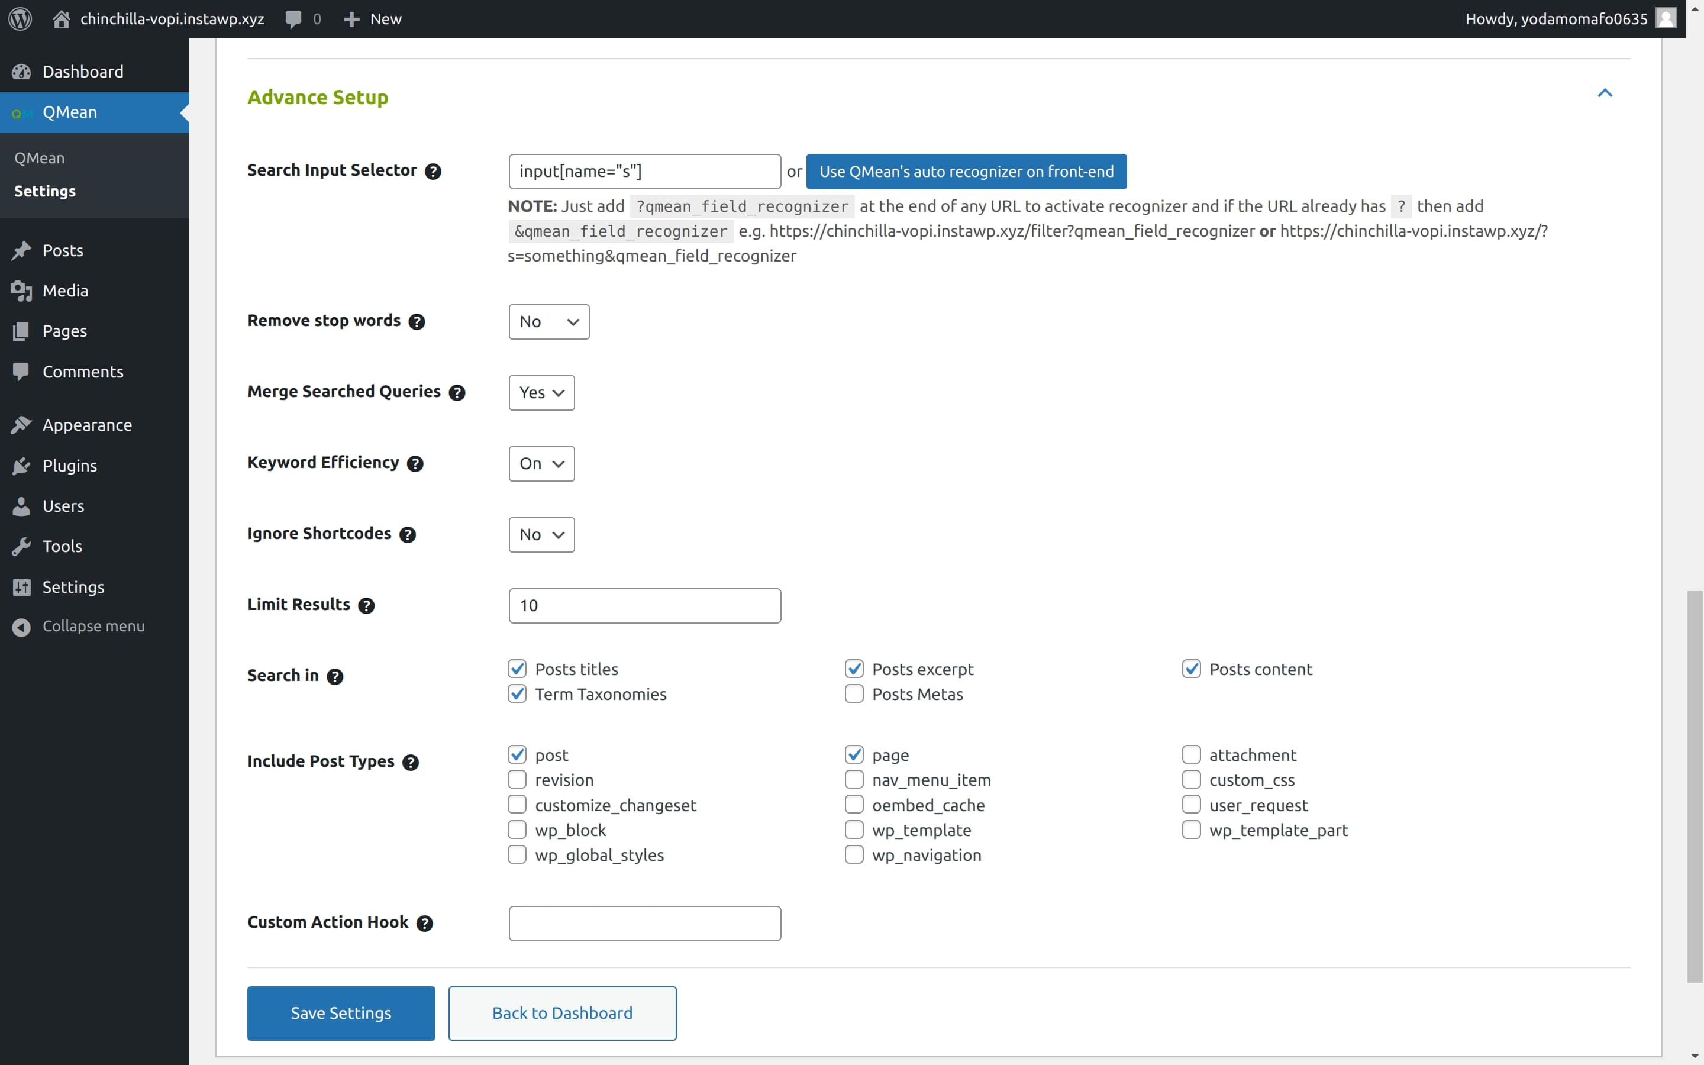This screenshot has height=1065, width=1704.
Task: Open the Remove stop words dropdown
Action: pyautogui.click(x=548, y=322)
